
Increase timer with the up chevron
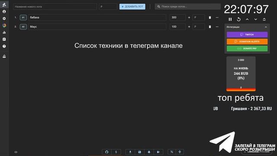(x=247, y=19)
